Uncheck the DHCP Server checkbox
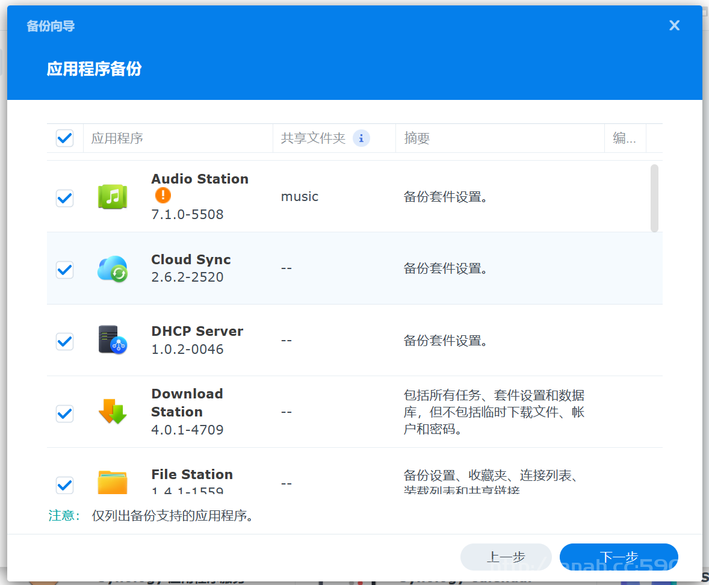 (64, 341)
